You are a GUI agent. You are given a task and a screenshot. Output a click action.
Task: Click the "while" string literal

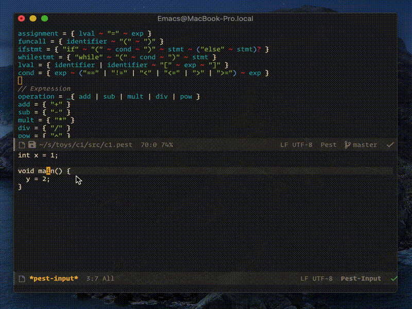click(x=89, y=57)
